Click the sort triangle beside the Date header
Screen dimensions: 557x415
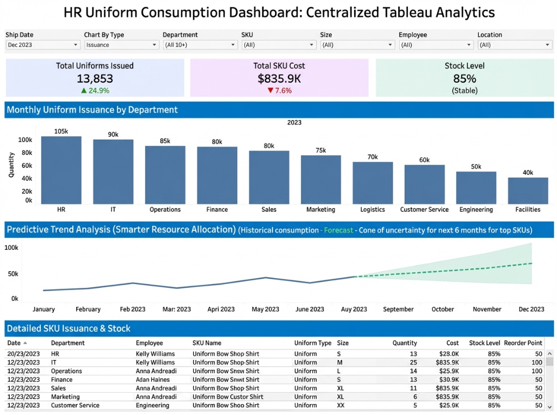pyautogui.click(x=26, y=343)
